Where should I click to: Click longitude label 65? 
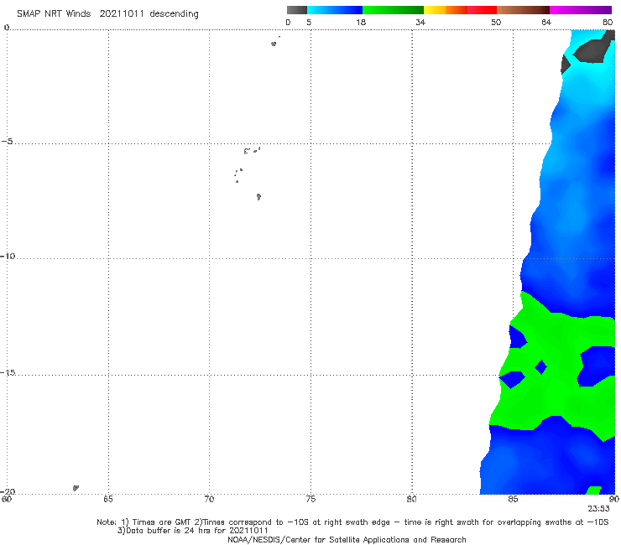coord(108,499)
